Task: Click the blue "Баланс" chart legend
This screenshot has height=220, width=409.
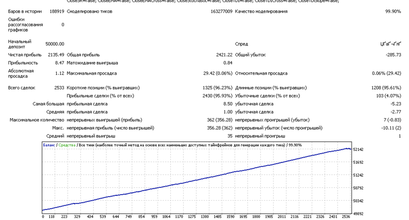Action: [49, 145]
